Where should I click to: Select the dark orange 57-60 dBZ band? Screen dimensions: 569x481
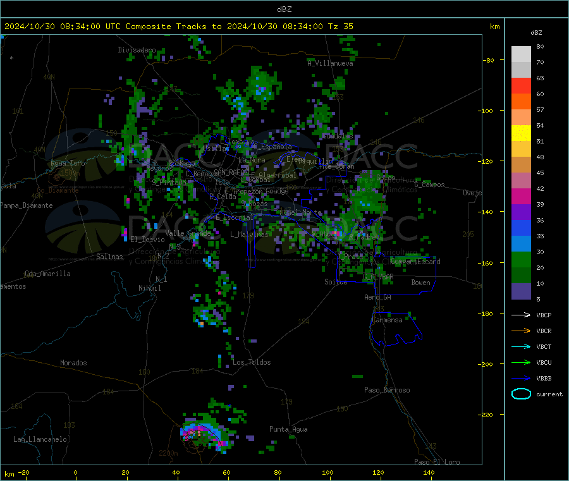[521, 102]
